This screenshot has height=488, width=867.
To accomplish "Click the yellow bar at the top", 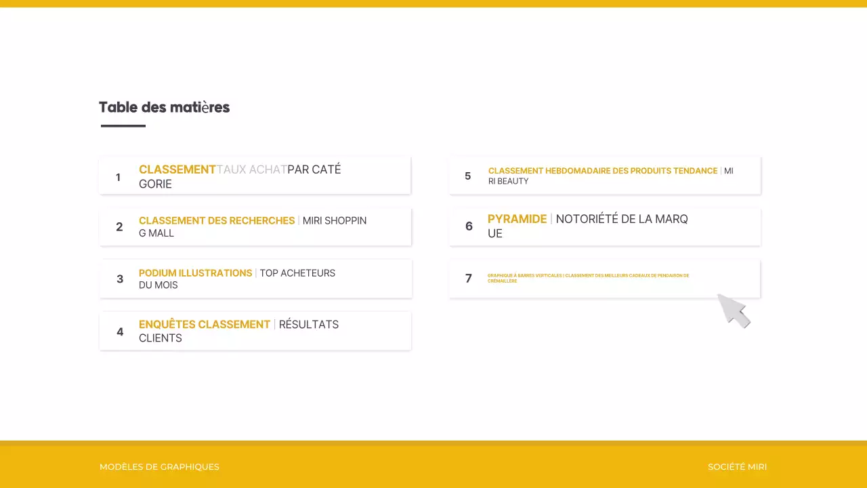I will click(433, 3).
